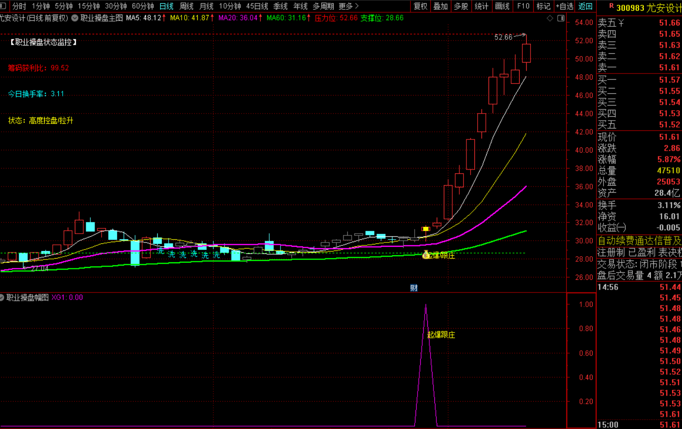Viewport: 682px width, 429px height.
Task: Click the 财 finance marker on timeline
Action: point(414,288)
